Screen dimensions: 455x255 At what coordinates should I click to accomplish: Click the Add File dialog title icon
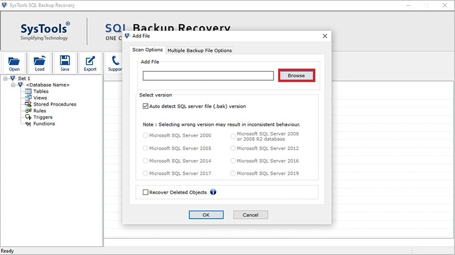tap(127, 36)
